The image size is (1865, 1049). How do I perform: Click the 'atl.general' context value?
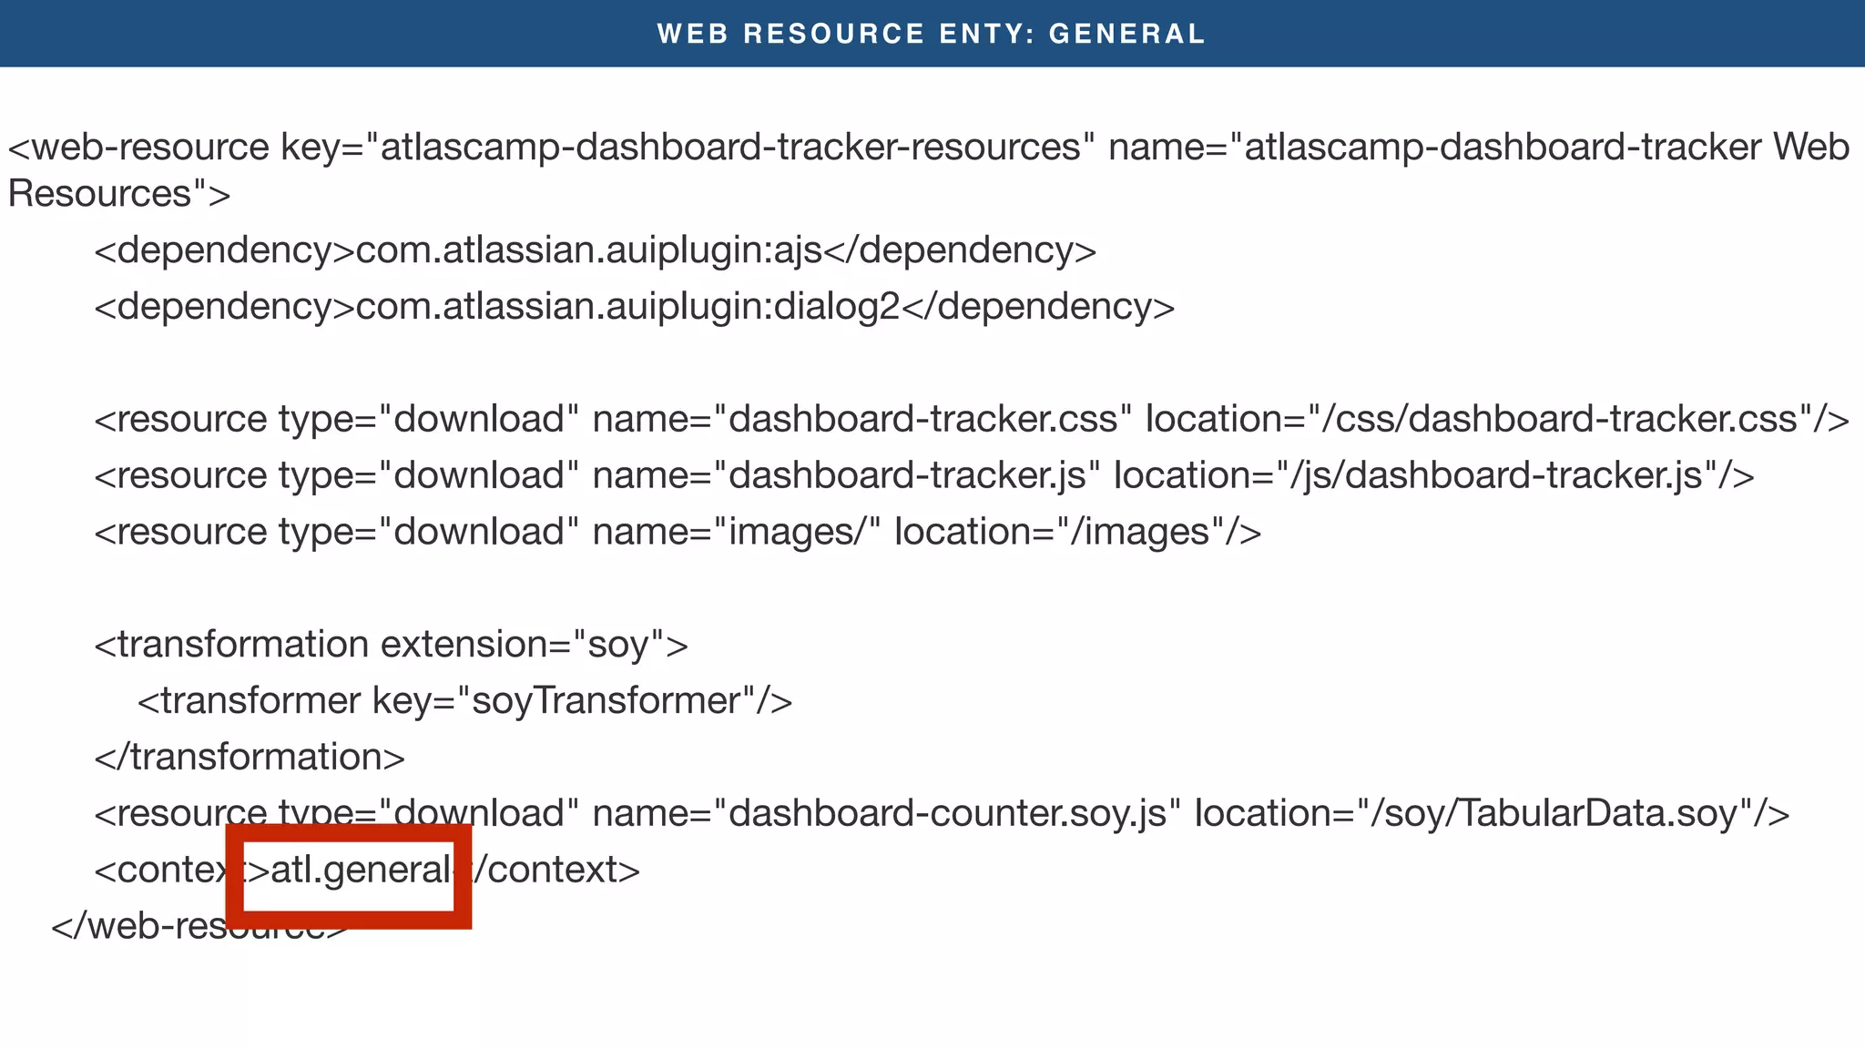(361, 871)
